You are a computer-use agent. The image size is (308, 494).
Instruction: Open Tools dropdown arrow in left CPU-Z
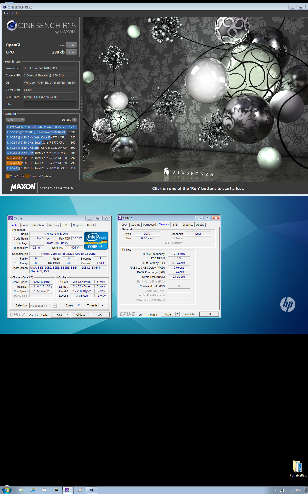coord(68,315)
